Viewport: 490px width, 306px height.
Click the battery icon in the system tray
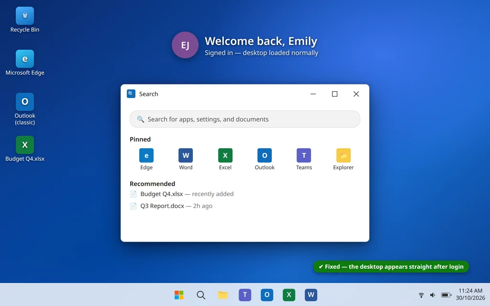click(446, 295)
